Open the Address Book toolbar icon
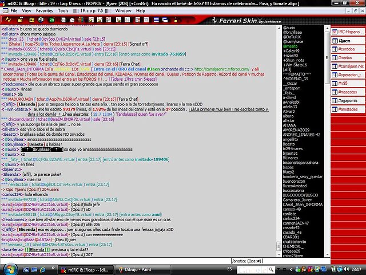The height and width of the screenshot is (275, 366). pos(63,20)
